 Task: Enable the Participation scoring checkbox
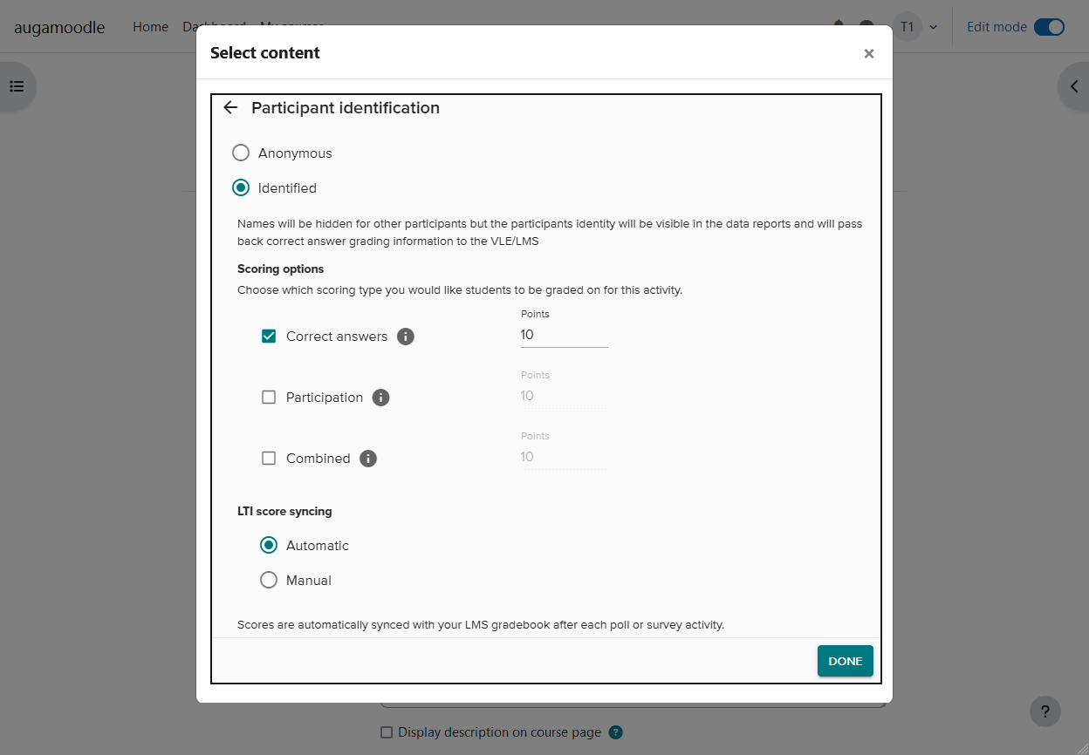[x=269, y=398]
